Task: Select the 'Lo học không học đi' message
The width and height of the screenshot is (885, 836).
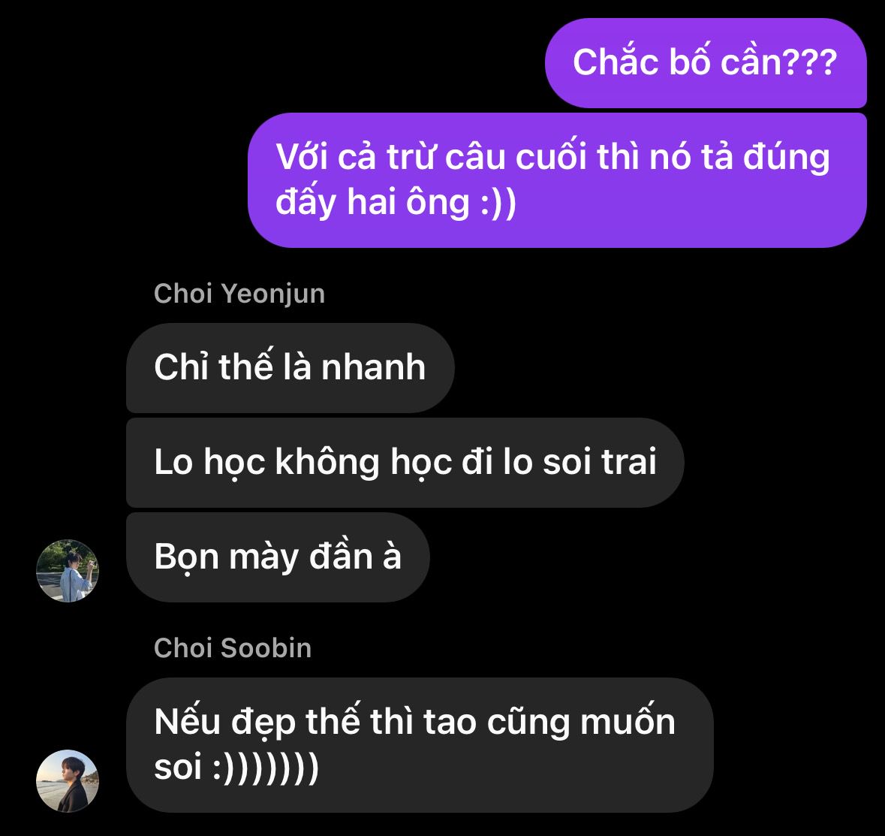Action: click(x=405, y=463)
